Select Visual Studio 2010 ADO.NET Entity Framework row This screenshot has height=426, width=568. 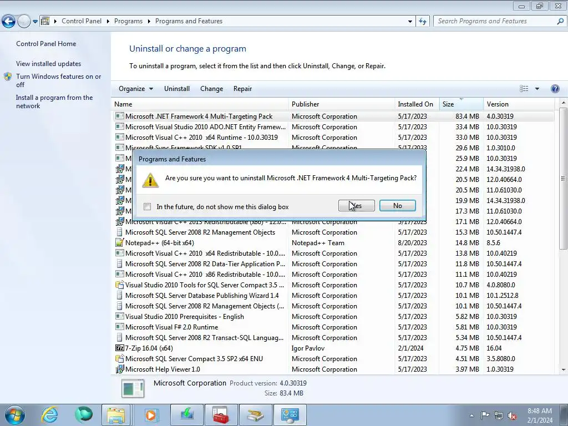tap(333, 127)
